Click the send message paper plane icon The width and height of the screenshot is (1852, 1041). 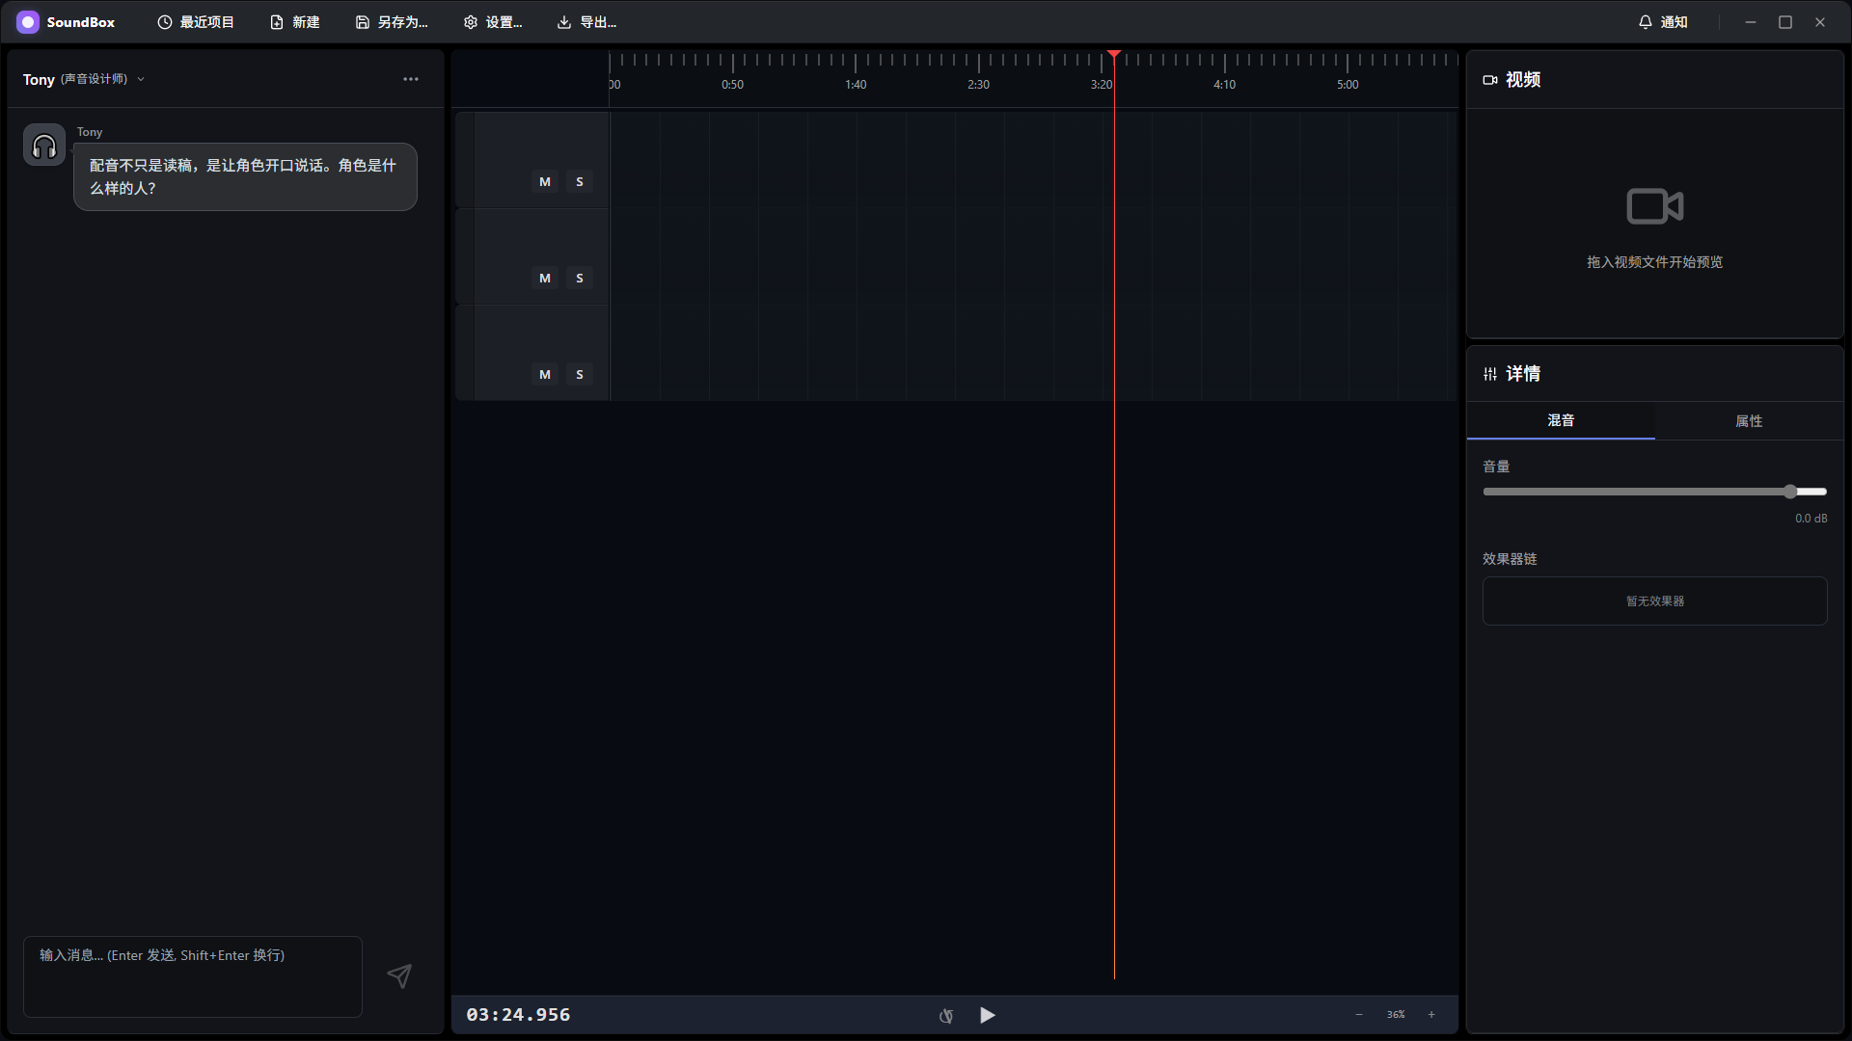coord(399,975)
